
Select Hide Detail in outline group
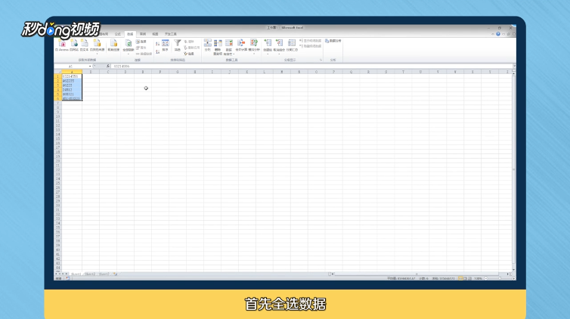pos(311,46)
